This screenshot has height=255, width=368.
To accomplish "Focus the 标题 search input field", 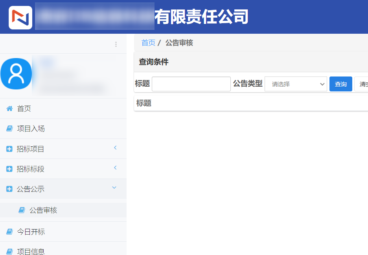I will (191, 84).
